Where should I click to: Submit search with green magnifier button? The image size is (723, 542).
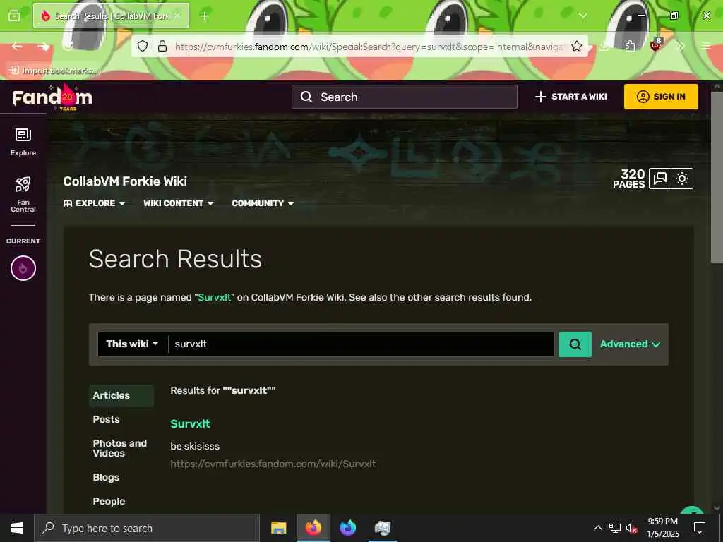click(x=575, y=344)
